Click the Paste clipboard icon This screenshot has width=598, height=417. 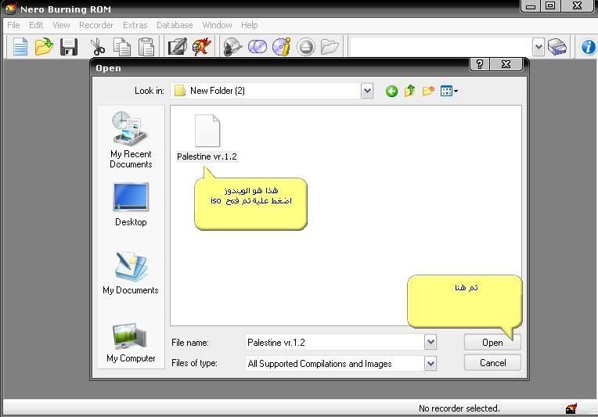point(146,47)
